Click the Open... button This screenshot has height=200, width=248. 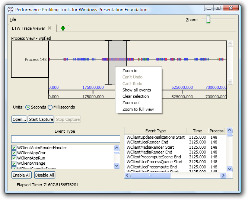(19, 119)
